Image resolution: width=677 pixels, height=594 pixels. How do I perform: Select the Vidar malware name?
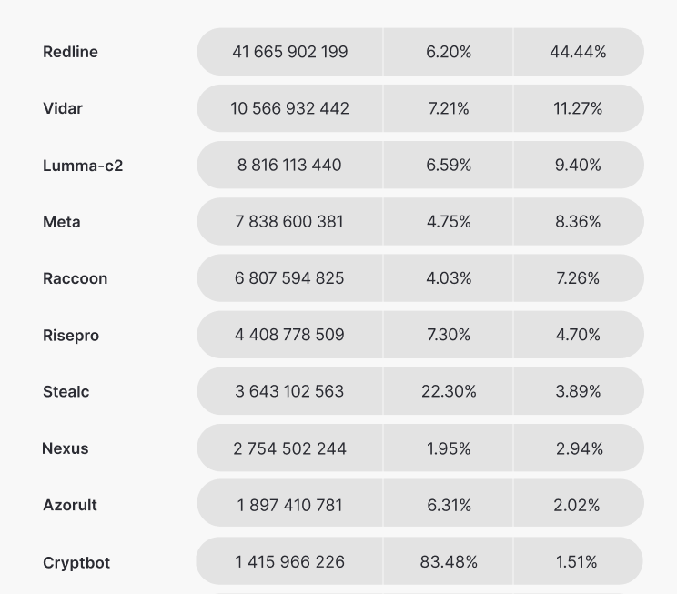pyautogui.click(x=63, y=108)
